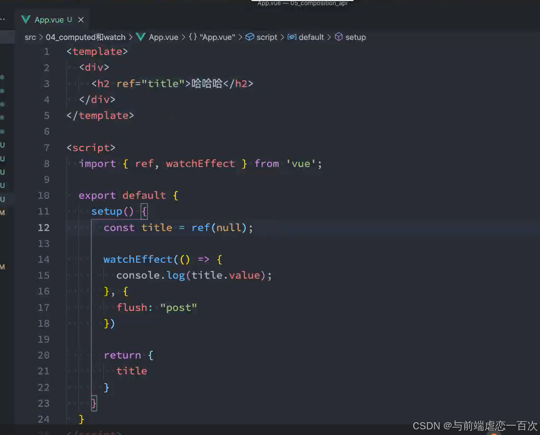Click line number 12 in gutter
The height and width of the screenshot is (435, 540).
pyautogui.click(x=43, y=228)
